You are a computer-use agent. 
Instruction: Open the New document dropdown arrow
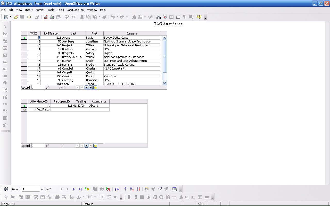(11, 17)
